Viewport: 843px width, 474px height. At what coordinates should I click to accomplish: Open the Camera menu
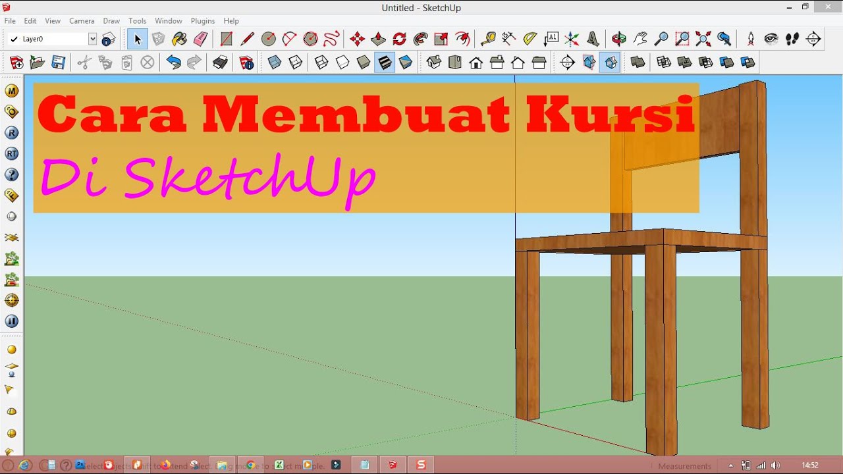click(82, 21)
